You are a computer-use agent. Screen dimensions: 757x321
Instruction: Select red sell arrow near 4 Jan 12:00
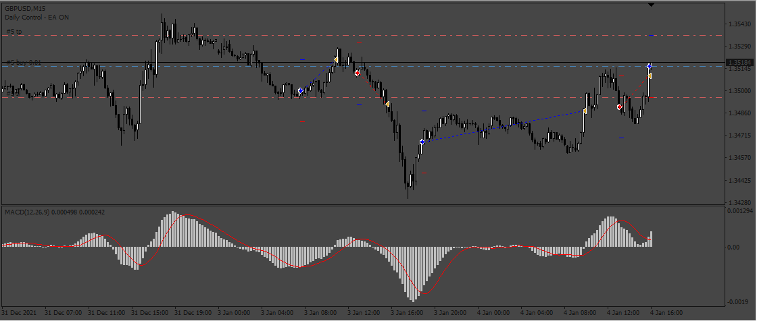(620, 107)
